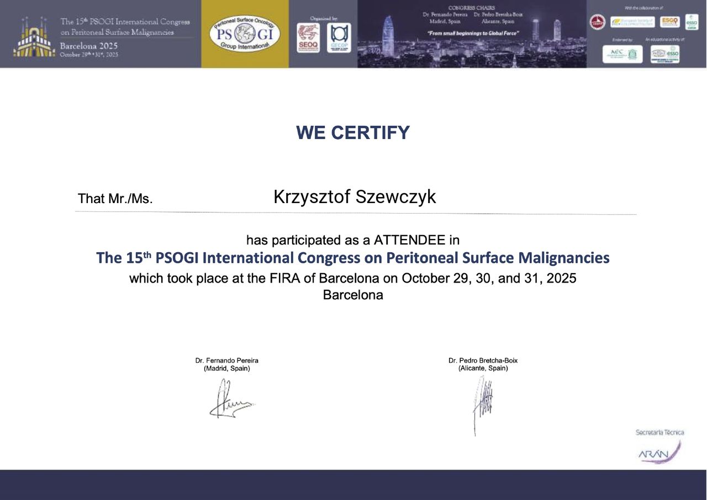
Task: Click the "That Mr./Ms." label
Action: (x=115, y=199)
